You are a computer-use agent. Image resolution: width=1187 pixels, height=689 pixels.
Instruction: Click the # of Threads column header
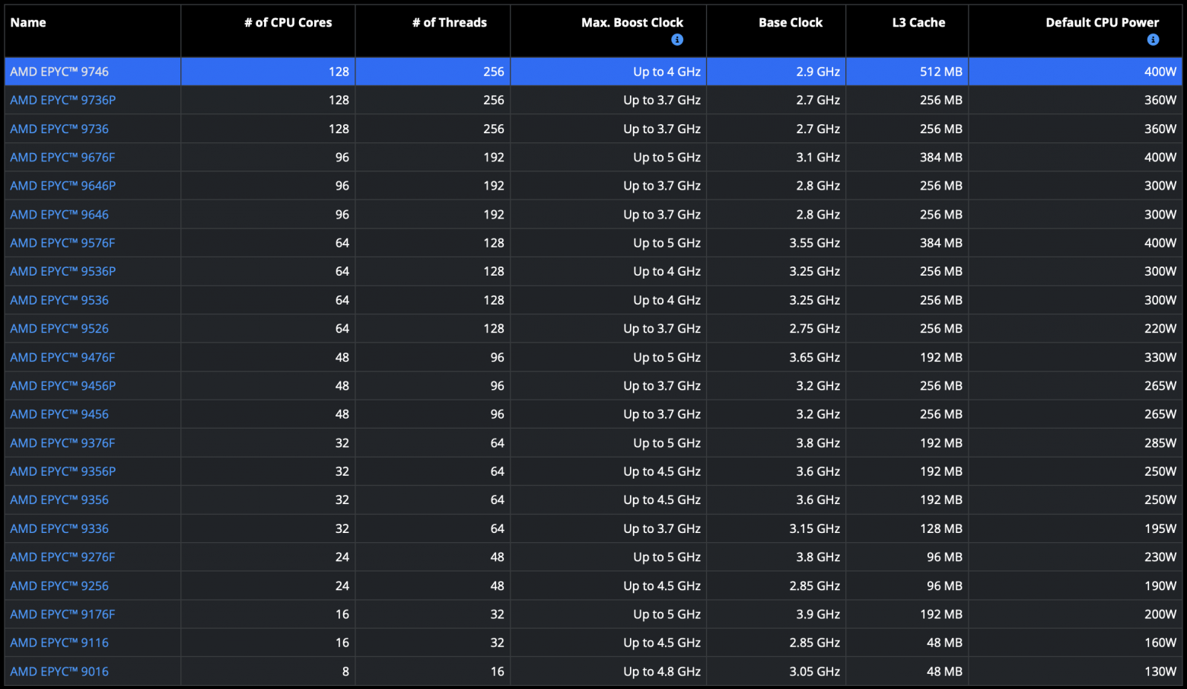pos(450,23)
